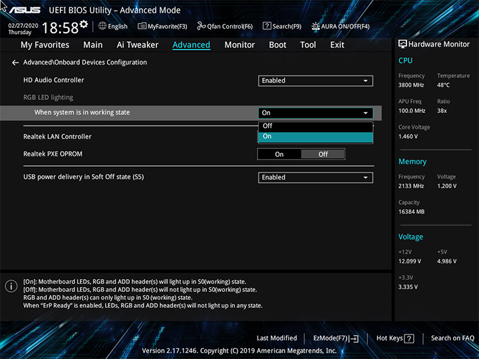Click the ASUS logo
Screen dimensions: 479x359
click(x=25, y=10)
